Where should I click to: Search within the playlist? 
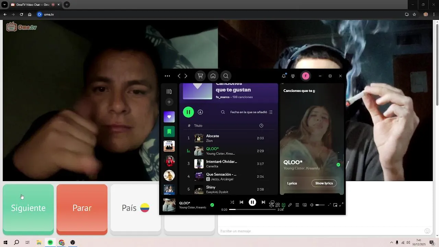223,112
